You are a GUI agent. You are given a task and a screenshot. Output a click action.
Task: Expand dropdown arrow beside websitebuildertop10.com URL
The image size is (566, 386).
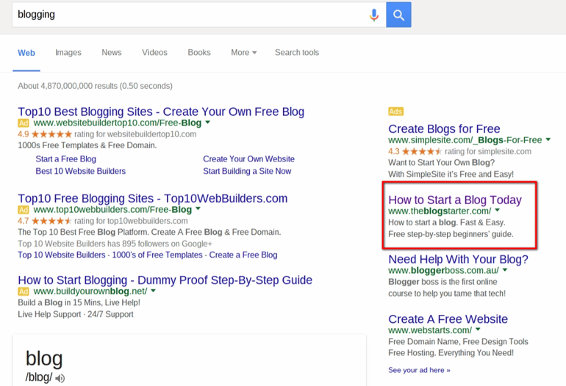pos(208,123)
